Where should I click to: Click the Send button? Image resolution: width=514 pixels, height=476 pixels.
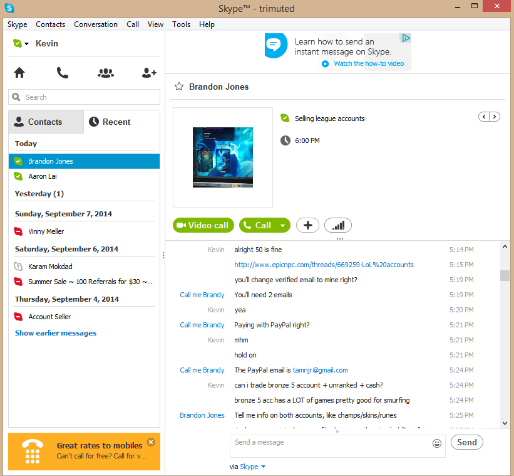[x=467, y=442]
